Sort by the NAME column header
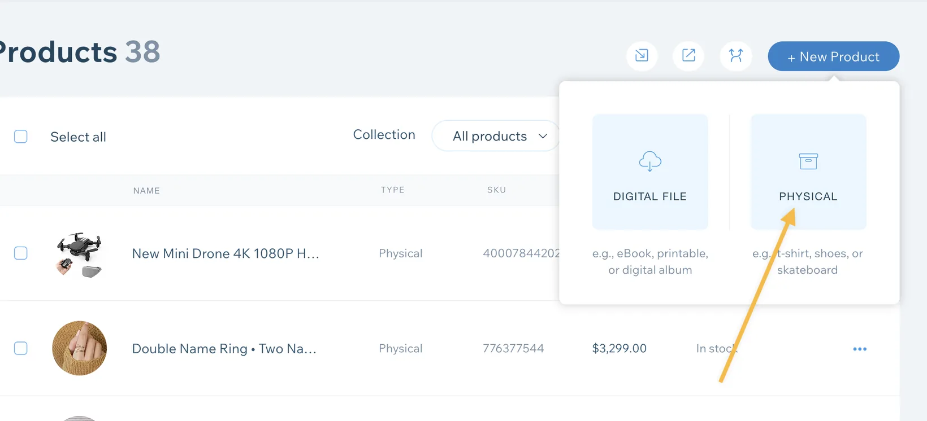The image size is (927, 421). 146,191
